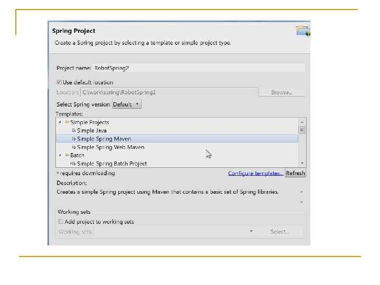The image size is (380, 285).
Task: Uncheck the Use default location checkbox
Action: [x=59, y=82]
